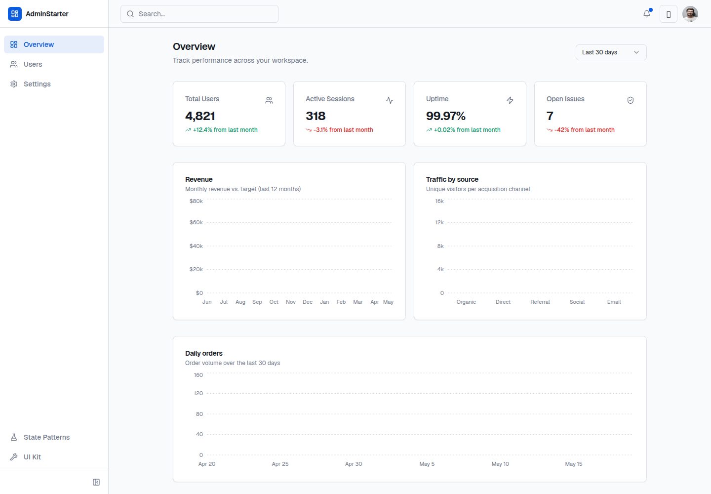Click the Apr 30 axis label

[354, 464]
